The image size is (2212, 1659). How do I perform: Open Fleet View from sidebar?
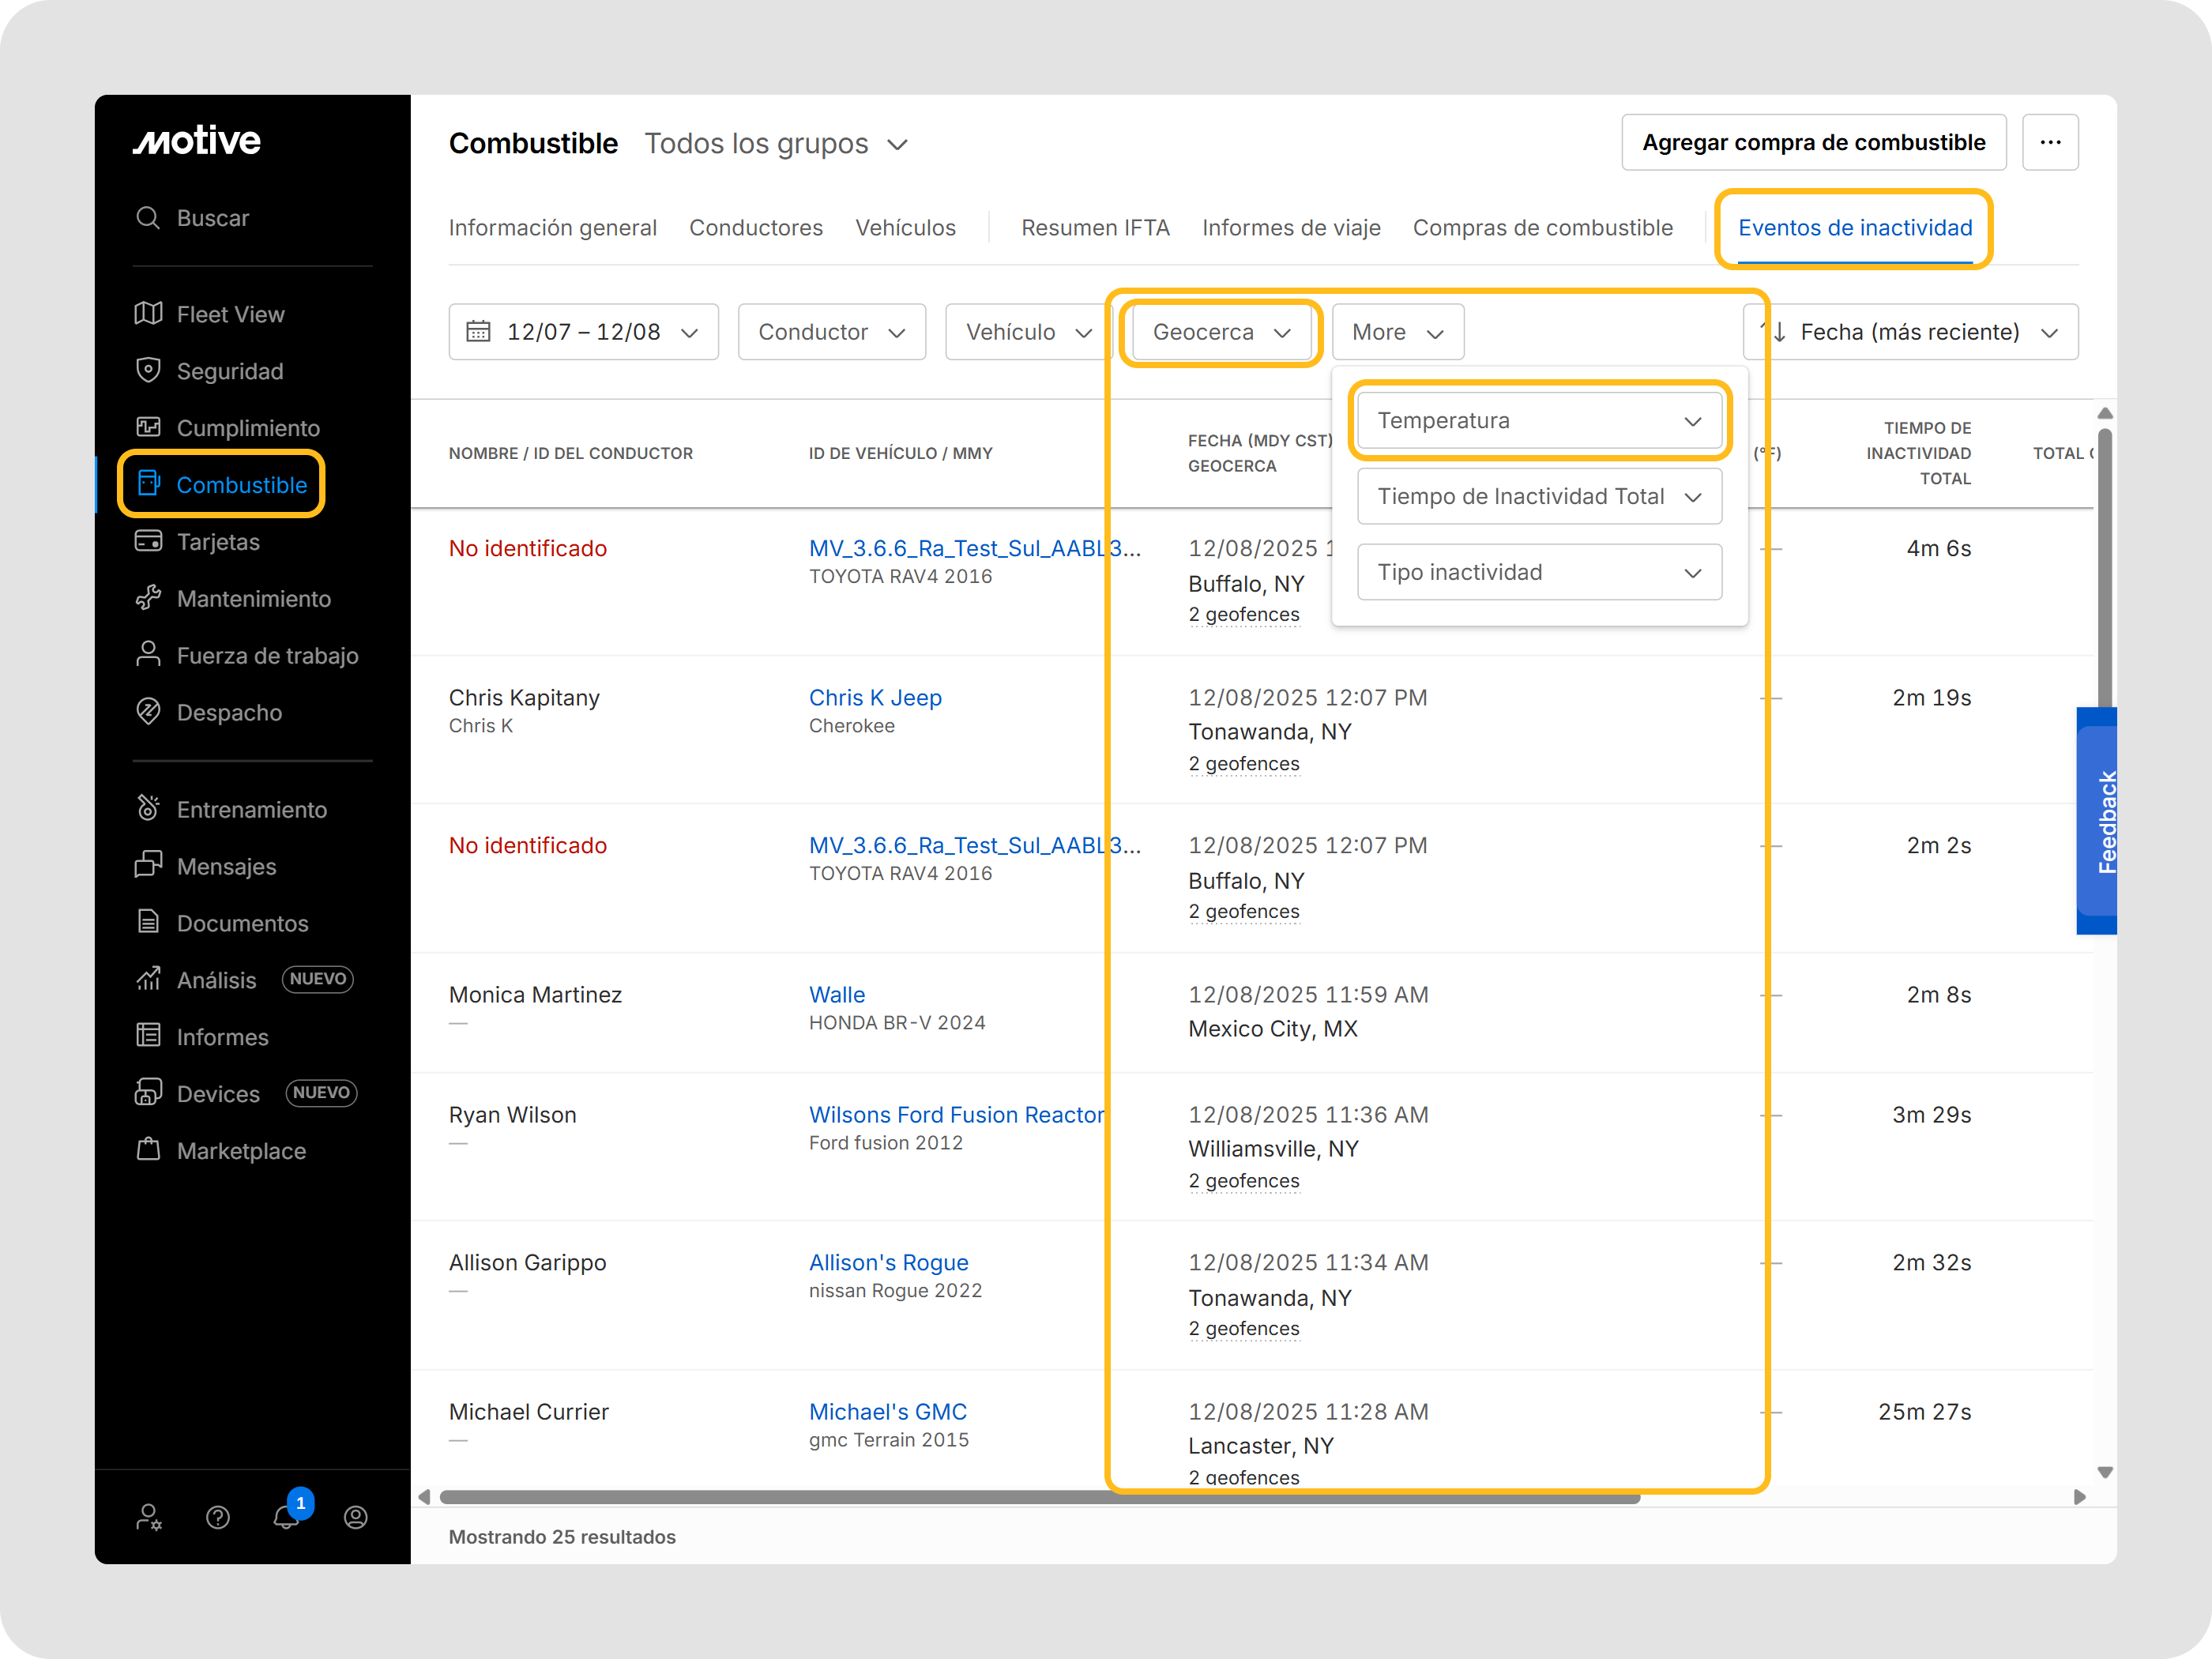point(230,314)
